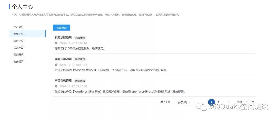Open the 积分到账通知 message title

pos(63,37)
